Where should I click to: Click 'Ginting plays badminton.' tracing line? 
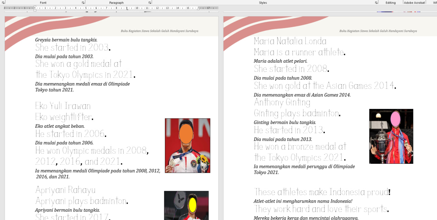click(x=297, y=113)
